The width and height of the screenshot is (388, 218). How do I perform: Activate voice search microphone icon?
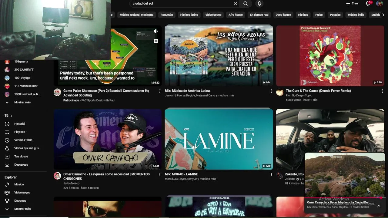point(259,4)
